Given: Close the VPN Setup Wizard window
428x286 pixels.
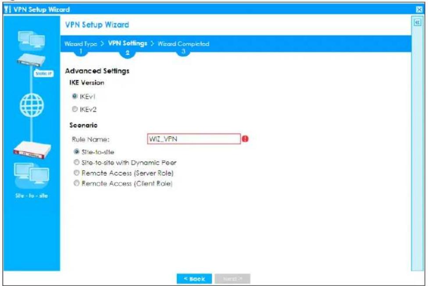Looking at the screenshot, I should [x=419, y=10].
